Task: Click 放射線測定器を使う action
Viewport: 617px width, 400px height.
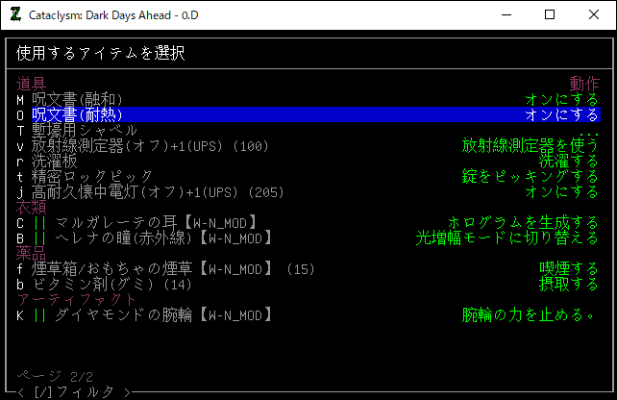Action: (x=530, y=145)
